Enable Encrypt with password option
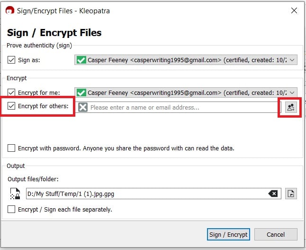The height and width of the screenshot is (250, 306). pyautogui.click(x=11, y=148)
